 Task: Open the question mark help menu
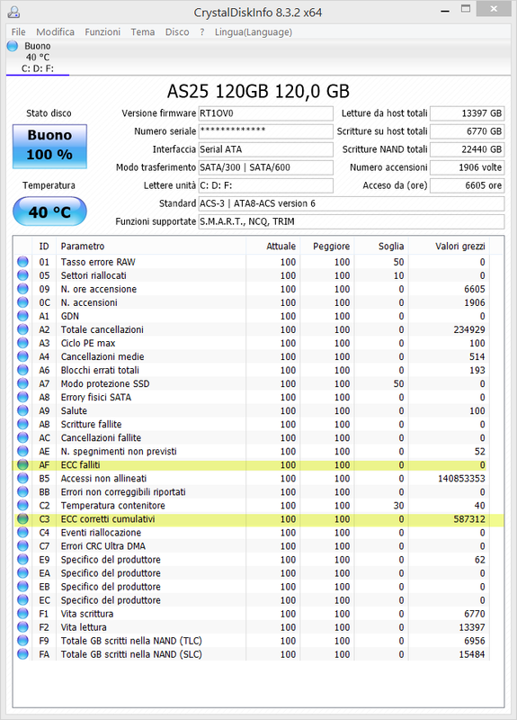[202, 32]
